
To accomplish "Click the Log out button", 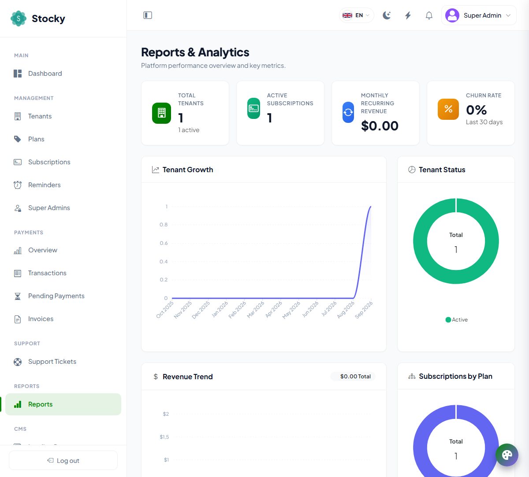I will click(63, 460).
